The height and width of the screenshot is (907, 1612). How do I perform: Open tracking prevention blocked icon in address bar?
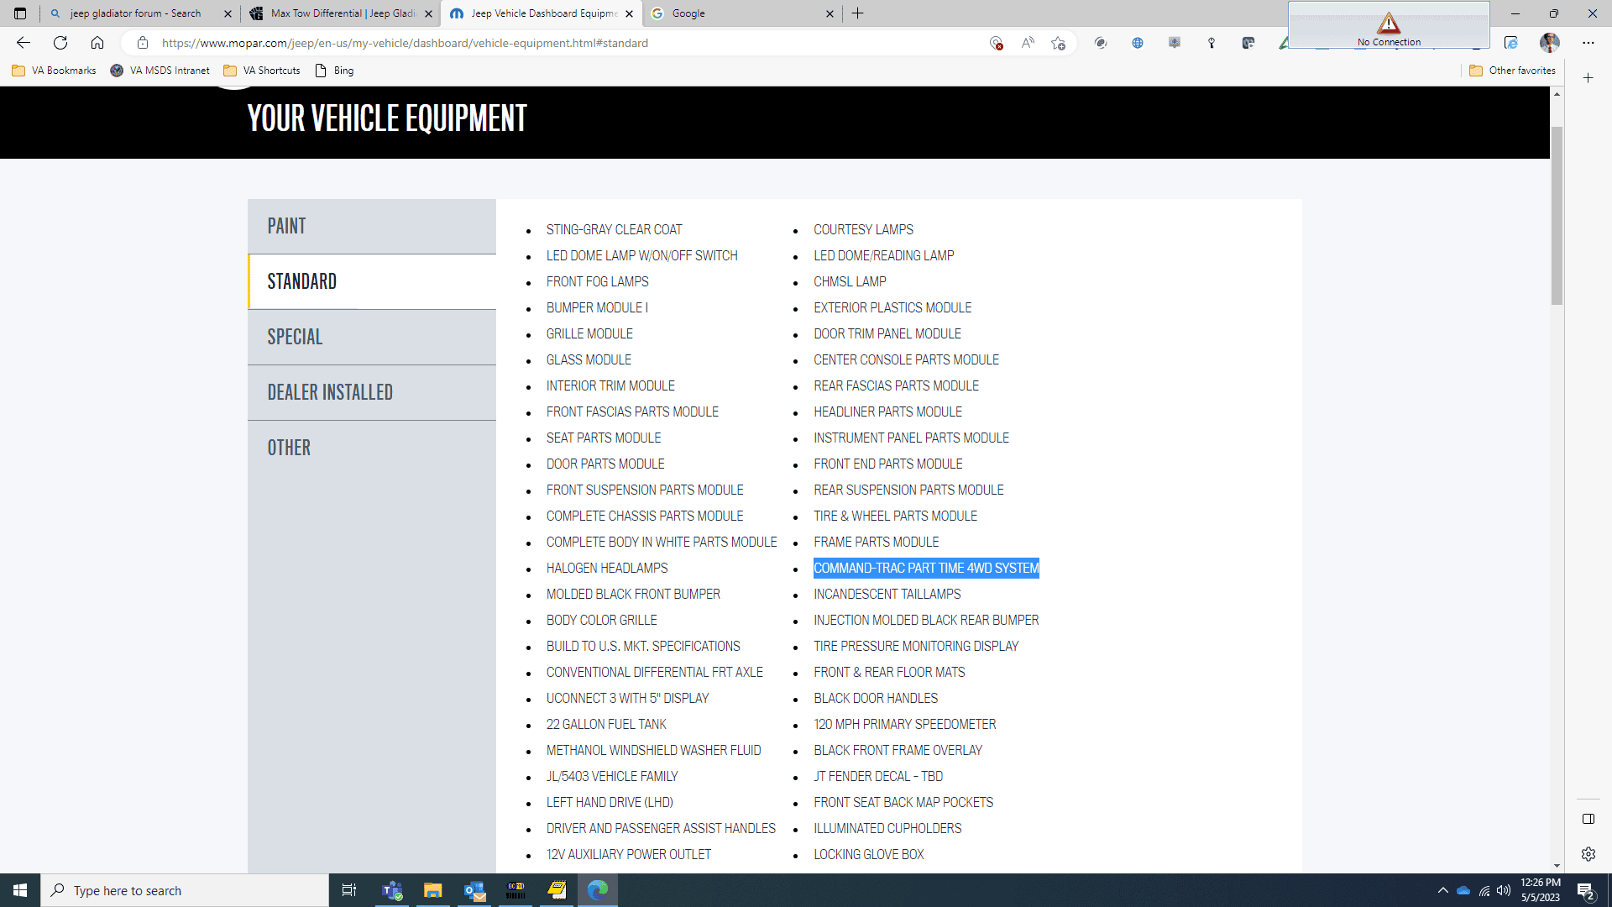click(x=997, y=43)
